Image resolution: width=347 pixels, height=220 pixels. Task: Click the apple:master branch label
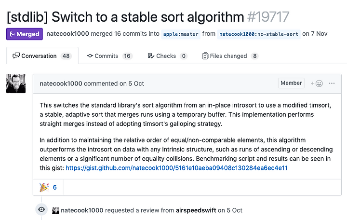click(181, 34)
